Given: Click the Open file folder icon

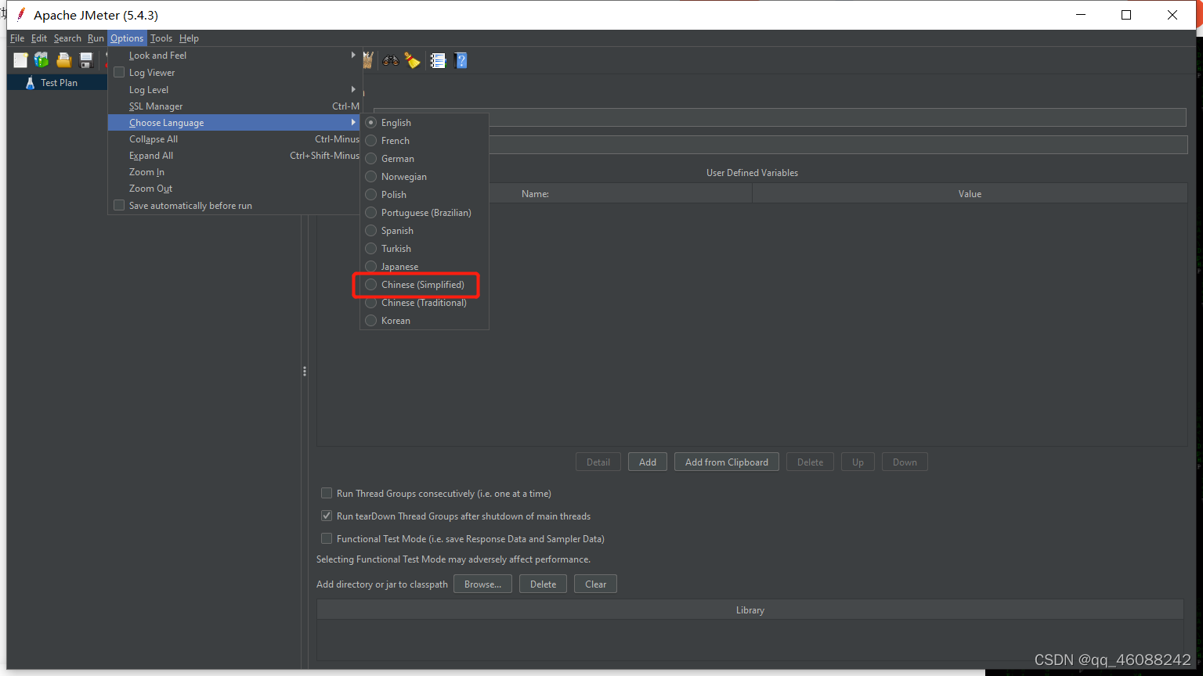Looking at the screenshot, I should tap(64, 60).
